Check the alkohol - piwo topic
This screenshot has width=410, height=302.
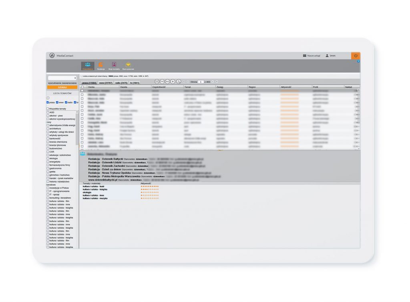48,116
